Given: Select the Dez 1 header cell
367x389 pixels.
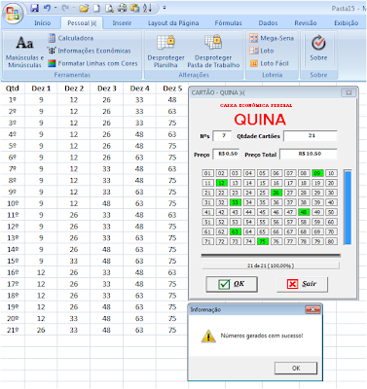Looking at the screenshot, I should (x=41, y=88).
